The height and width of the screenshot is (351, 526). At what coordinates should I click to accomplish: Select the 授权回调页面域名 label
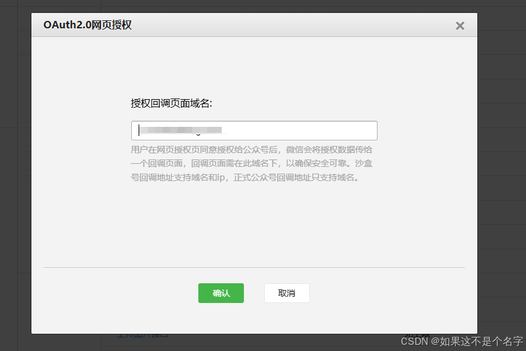171,103
